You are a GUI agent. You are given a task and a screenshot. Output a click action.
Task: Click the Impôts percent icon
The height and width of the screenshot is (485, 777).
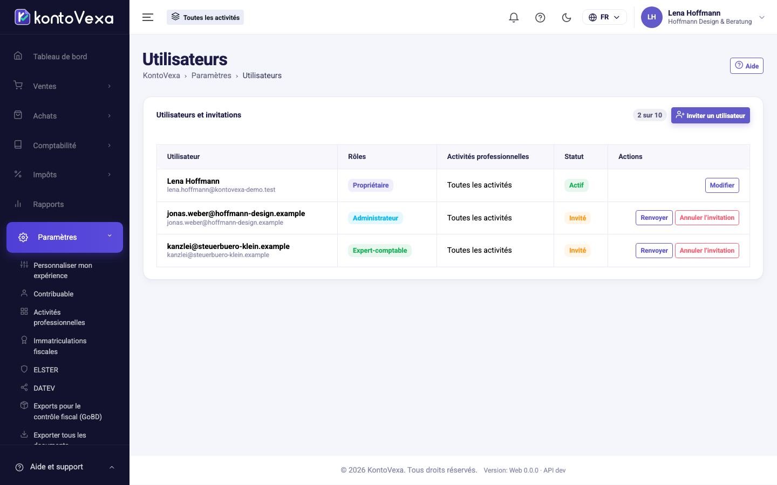coord(18,174)
